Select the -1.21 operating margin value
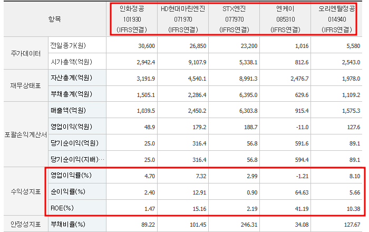Screen dimensions: 369x232 [x=302, y=176]
